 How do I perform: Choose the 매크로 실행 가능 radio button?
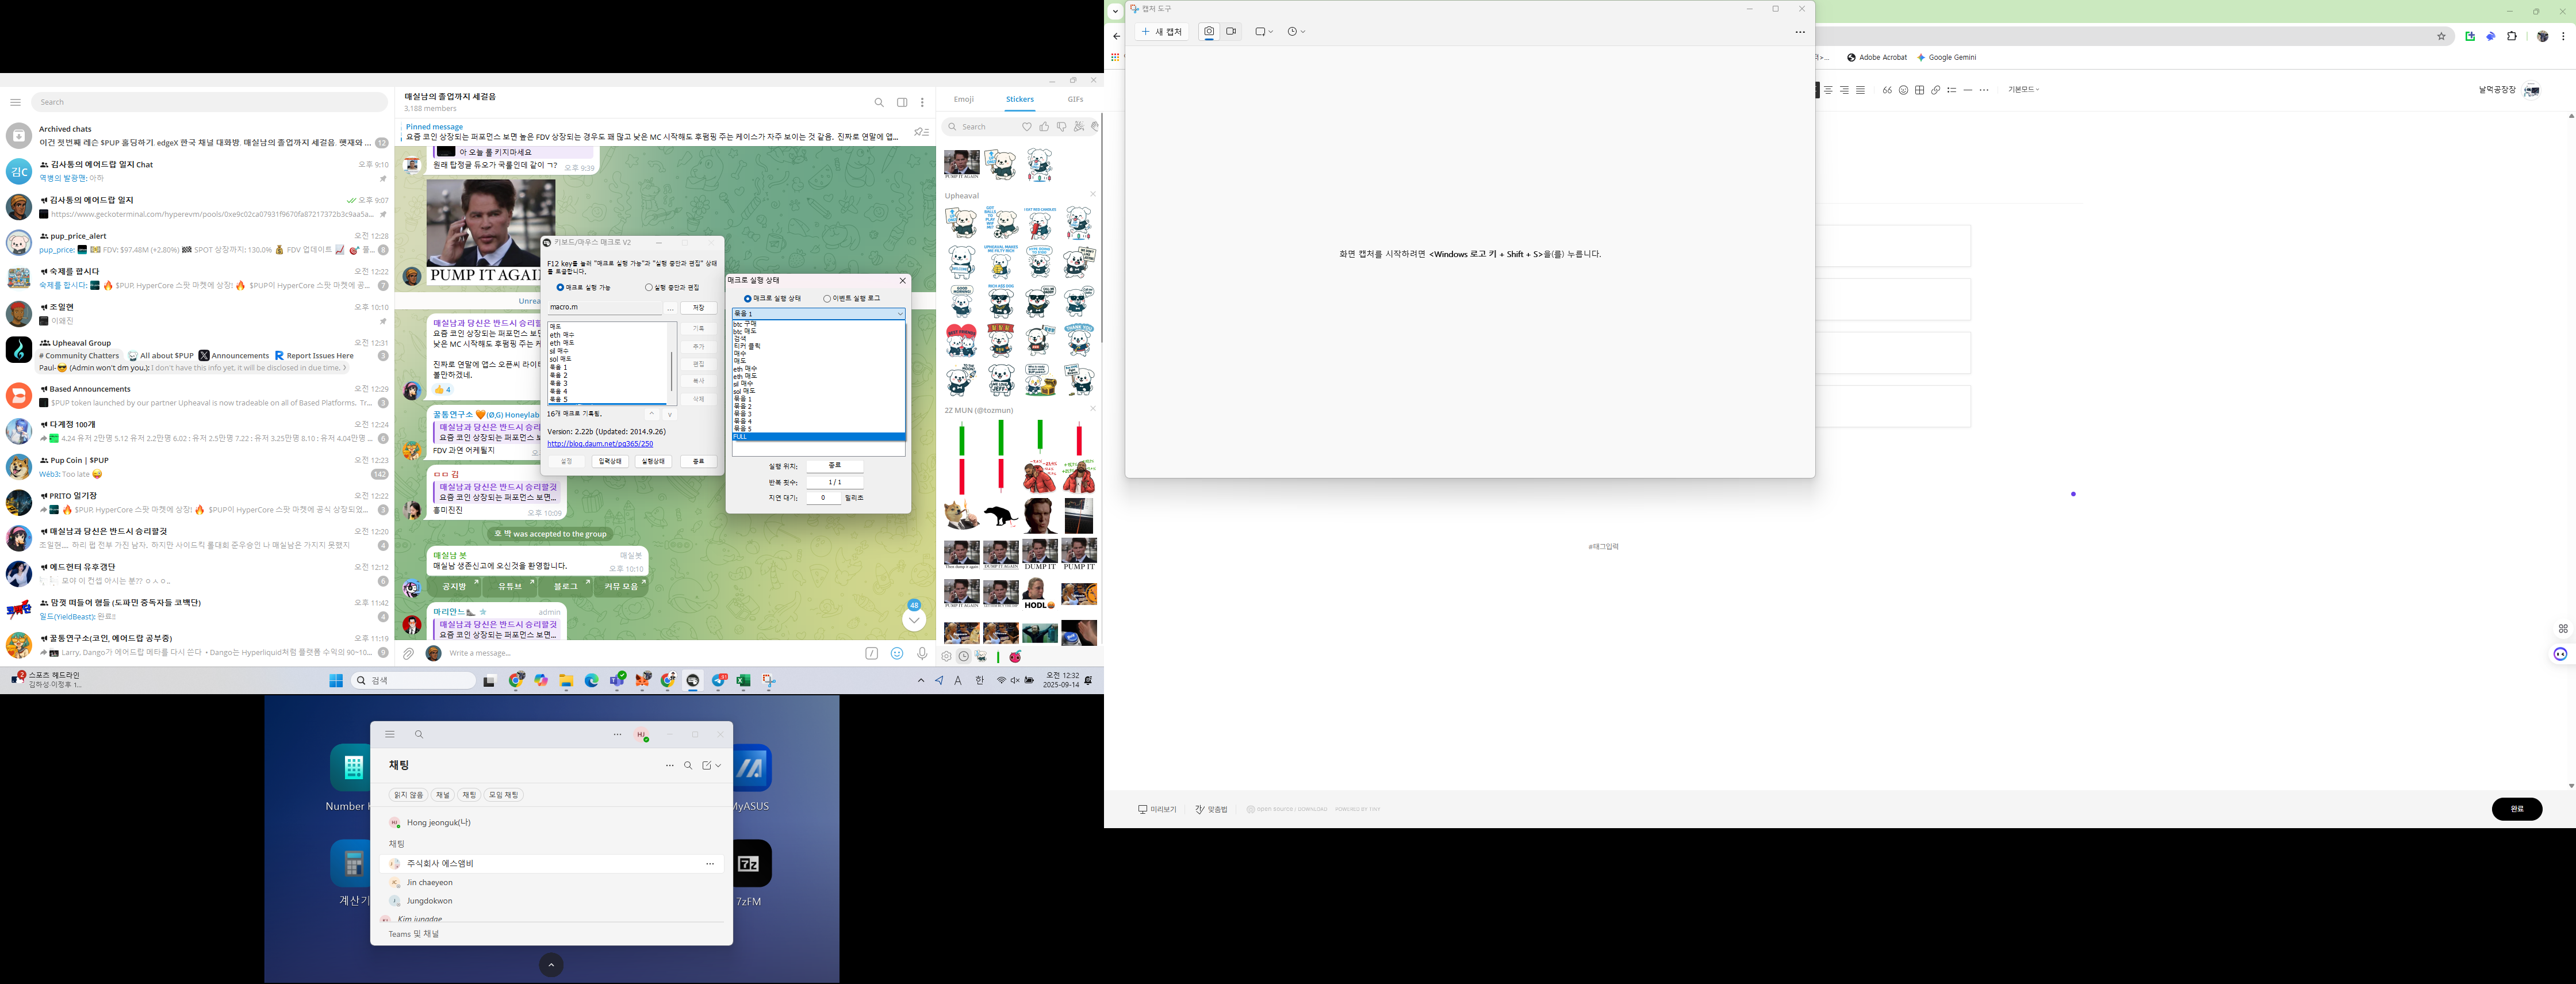pyautogui.click(x=560, y=287)
